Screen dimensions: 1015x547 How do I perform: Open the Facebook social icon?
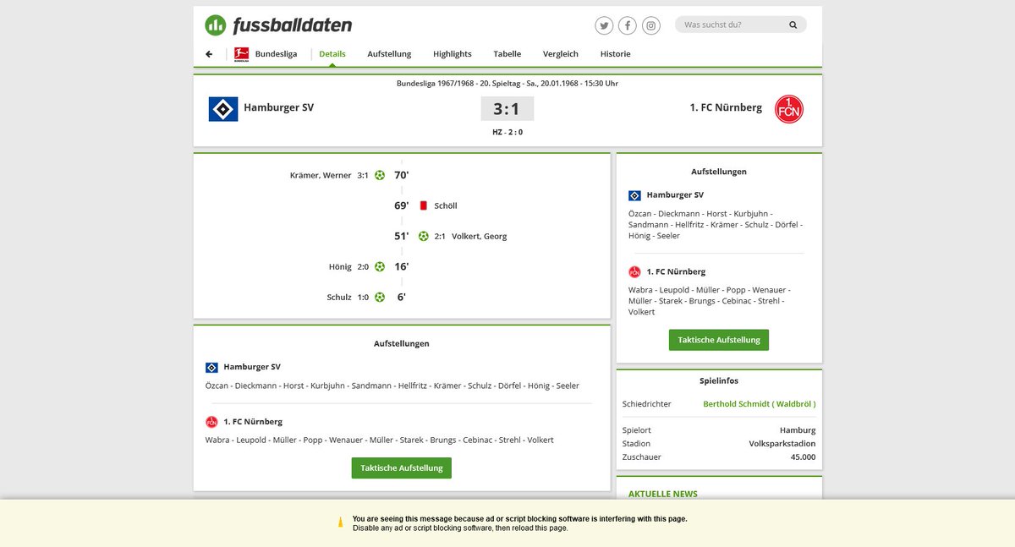[628, 25]
